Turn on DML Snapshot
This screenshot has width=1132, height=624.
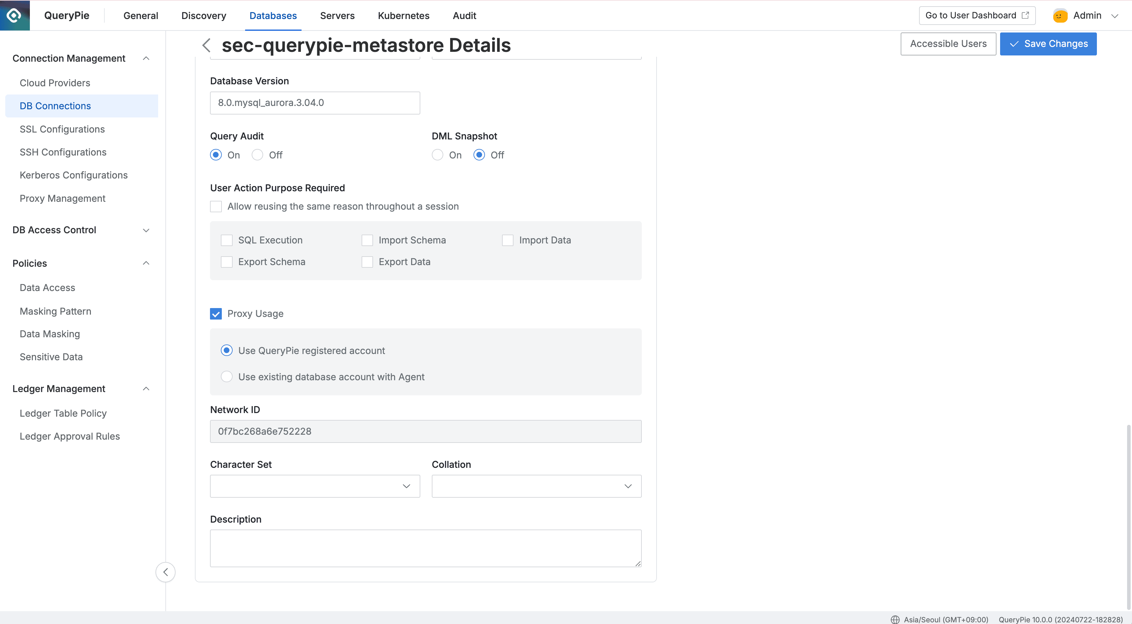click(437, 155)
